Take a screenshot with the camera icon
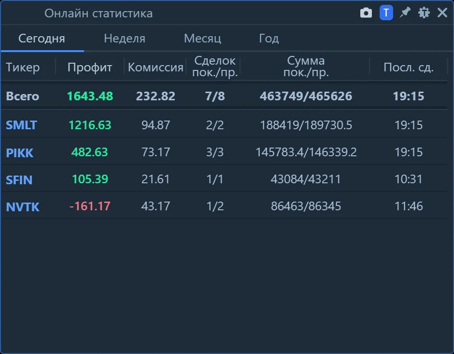This screenshot has height=354, width=454. (x=366, y=13)
